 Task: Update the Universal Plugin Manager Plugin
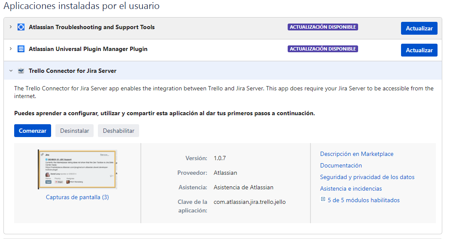[x=419, y=50]
